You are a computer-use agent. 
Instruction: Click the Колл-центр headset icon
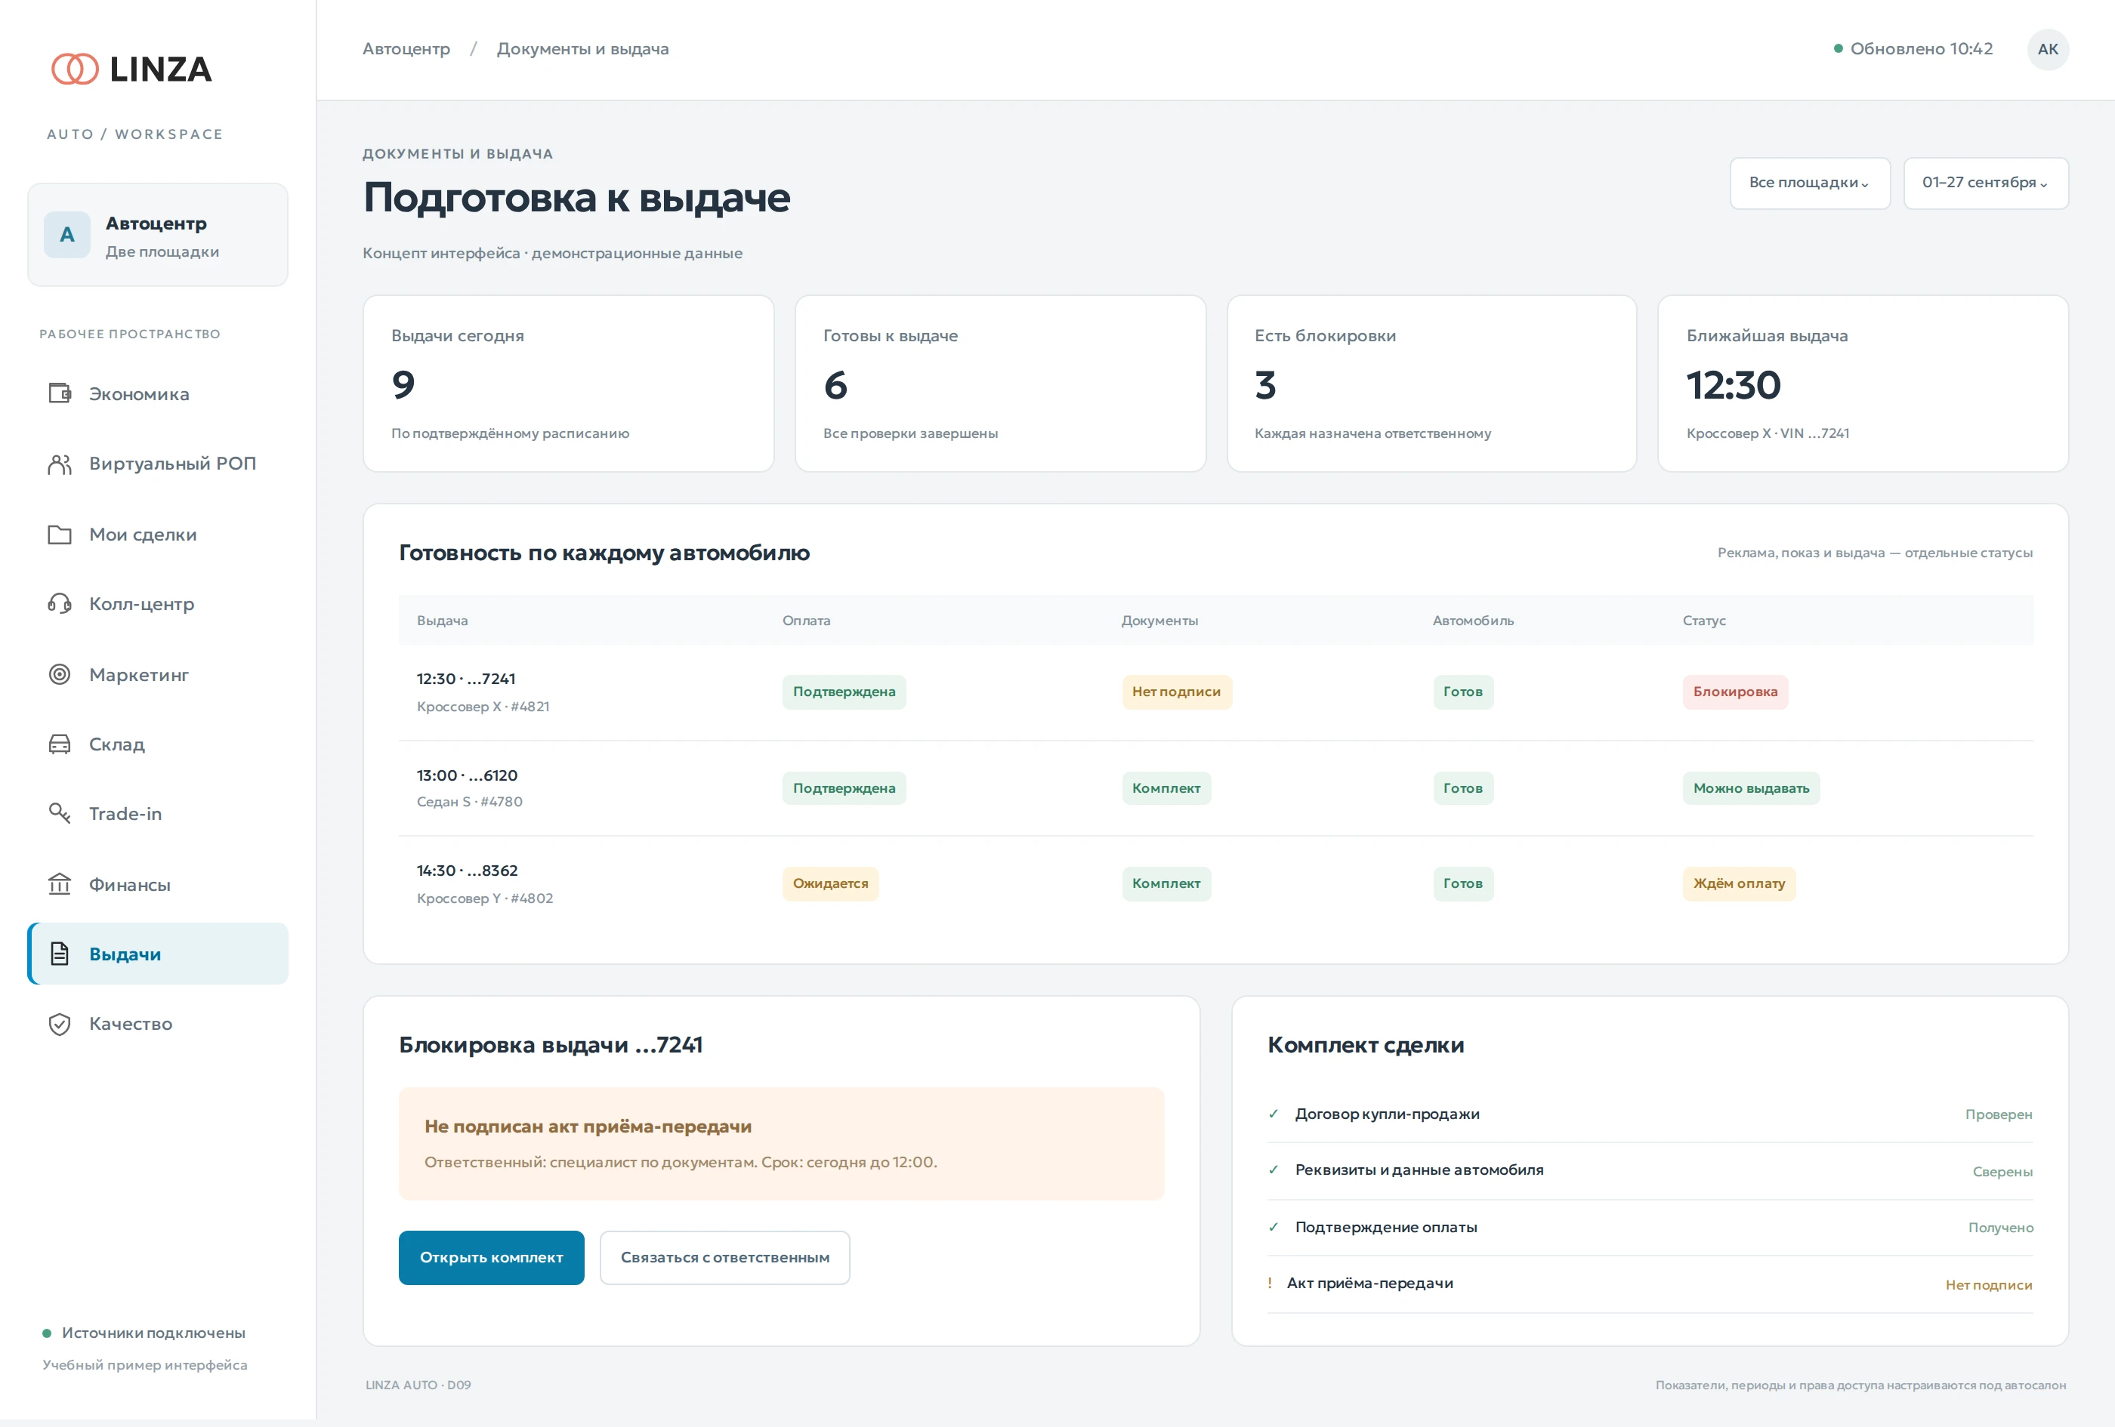click(59, 604)
